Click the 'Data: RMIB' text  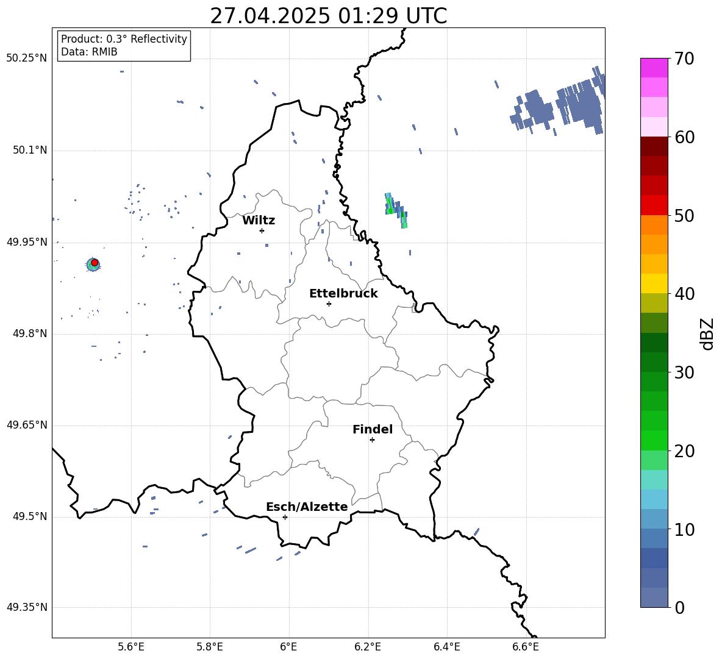coord(89,52)
